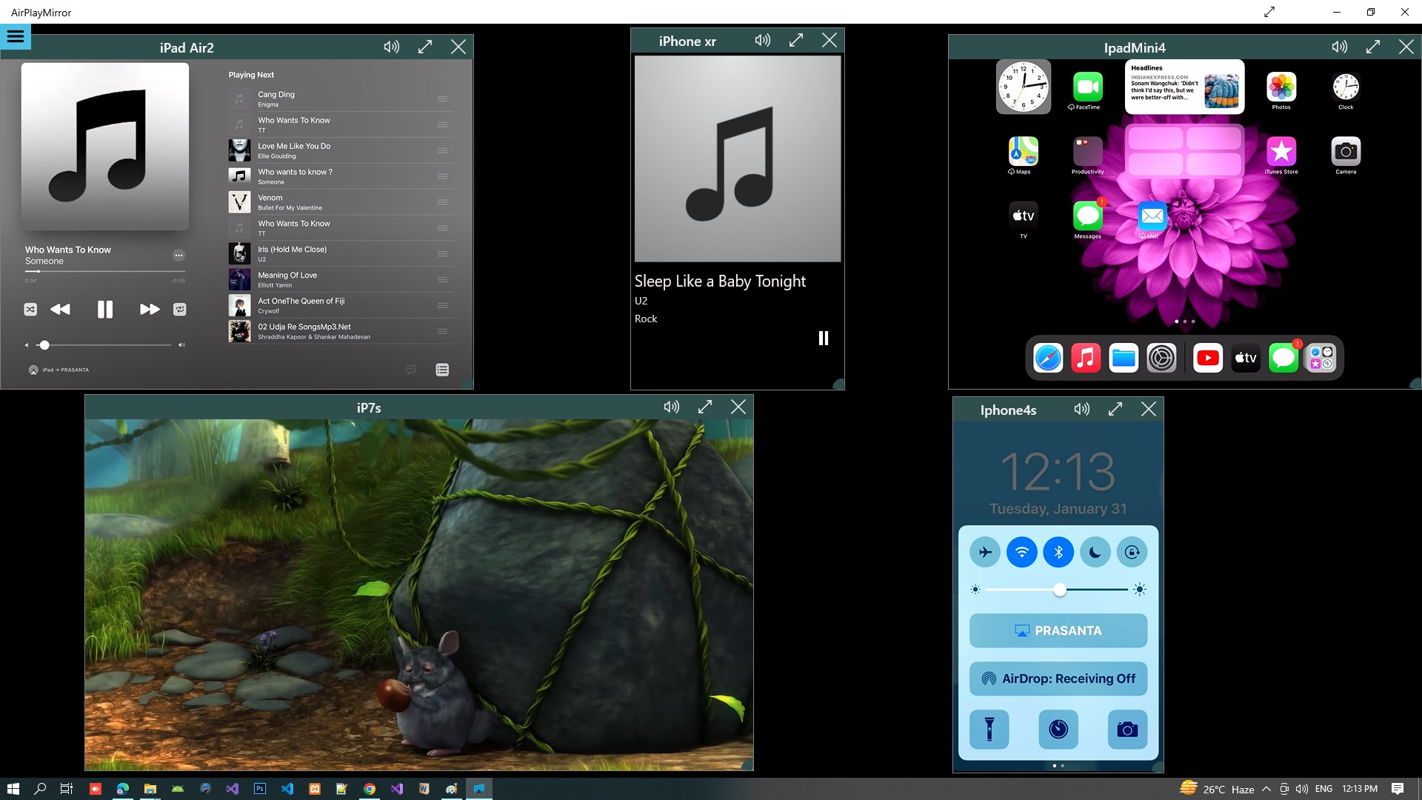Adjust the brightness slider on Iphone4s
The width and height of the screenshot is (1422, 800).
1059,590
